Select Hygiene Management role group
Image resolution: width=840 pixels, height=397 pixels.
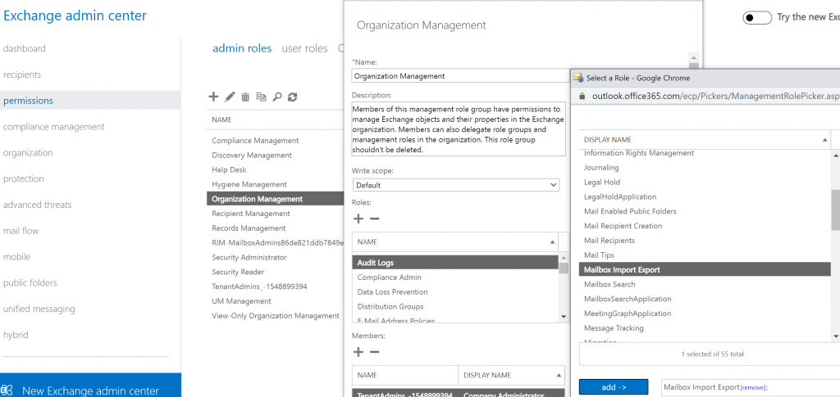pyautogui.click(x=249, y=184)
